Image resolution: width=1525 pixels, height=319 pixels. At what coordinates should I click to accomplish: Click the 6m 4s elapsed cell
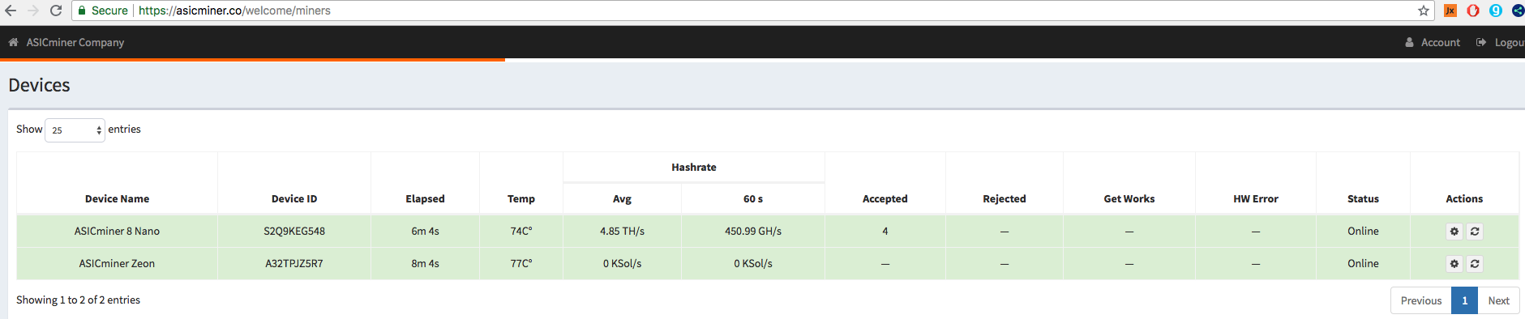425,232
